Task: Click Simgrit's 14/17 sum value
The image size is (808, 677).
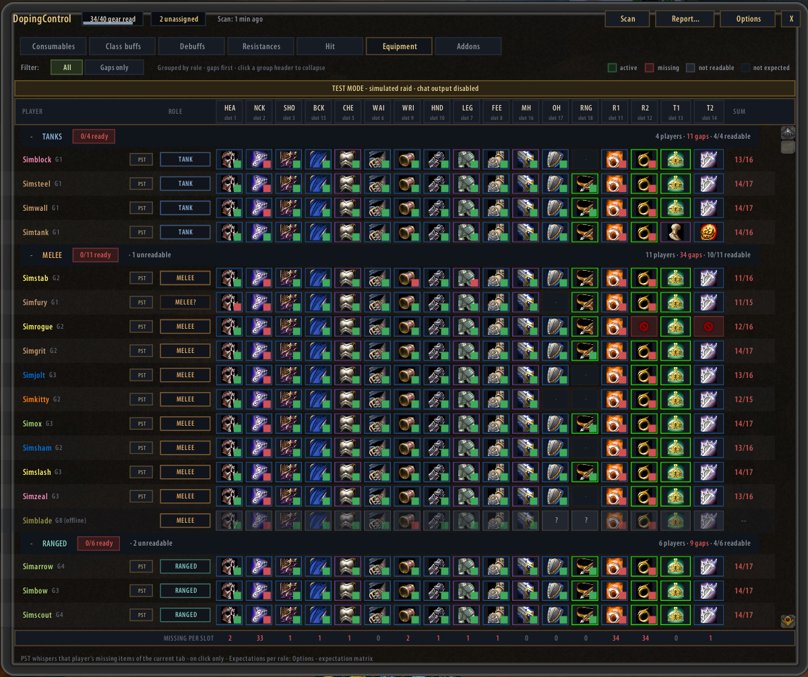Action: point(743,351)
